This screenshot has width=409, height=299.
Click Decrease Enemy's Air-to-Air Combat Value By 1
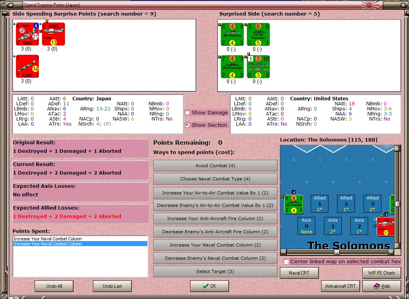[x=215, y=205]
